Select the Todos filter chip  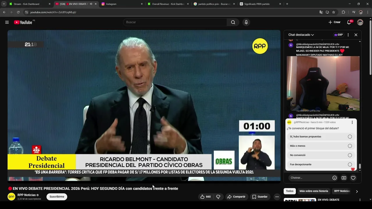[290, 191]
